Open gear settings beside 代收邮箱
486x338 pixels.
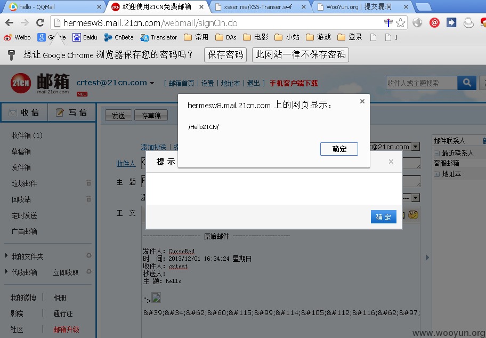(x=88, y=271)
